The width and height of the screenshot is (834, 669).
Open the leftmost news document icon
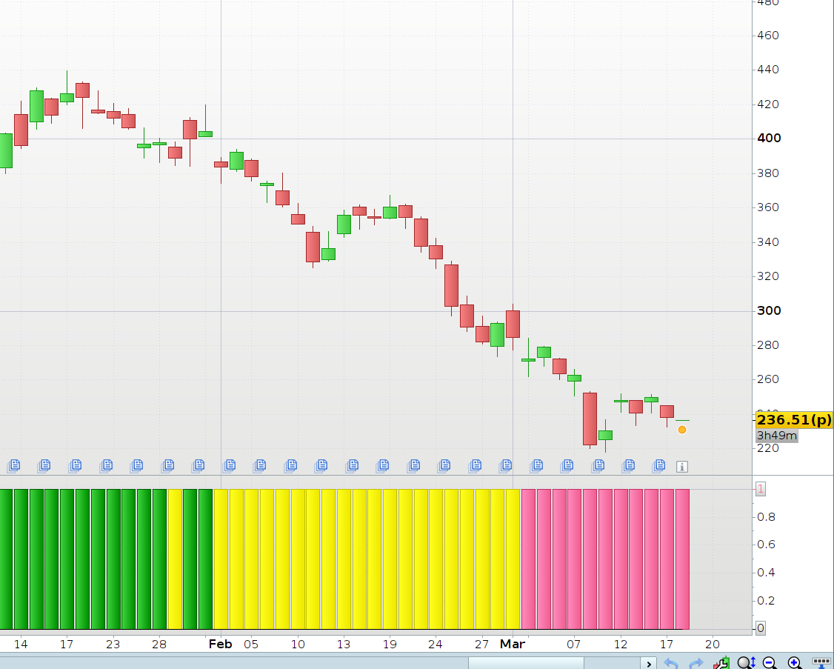click(13, 466)
